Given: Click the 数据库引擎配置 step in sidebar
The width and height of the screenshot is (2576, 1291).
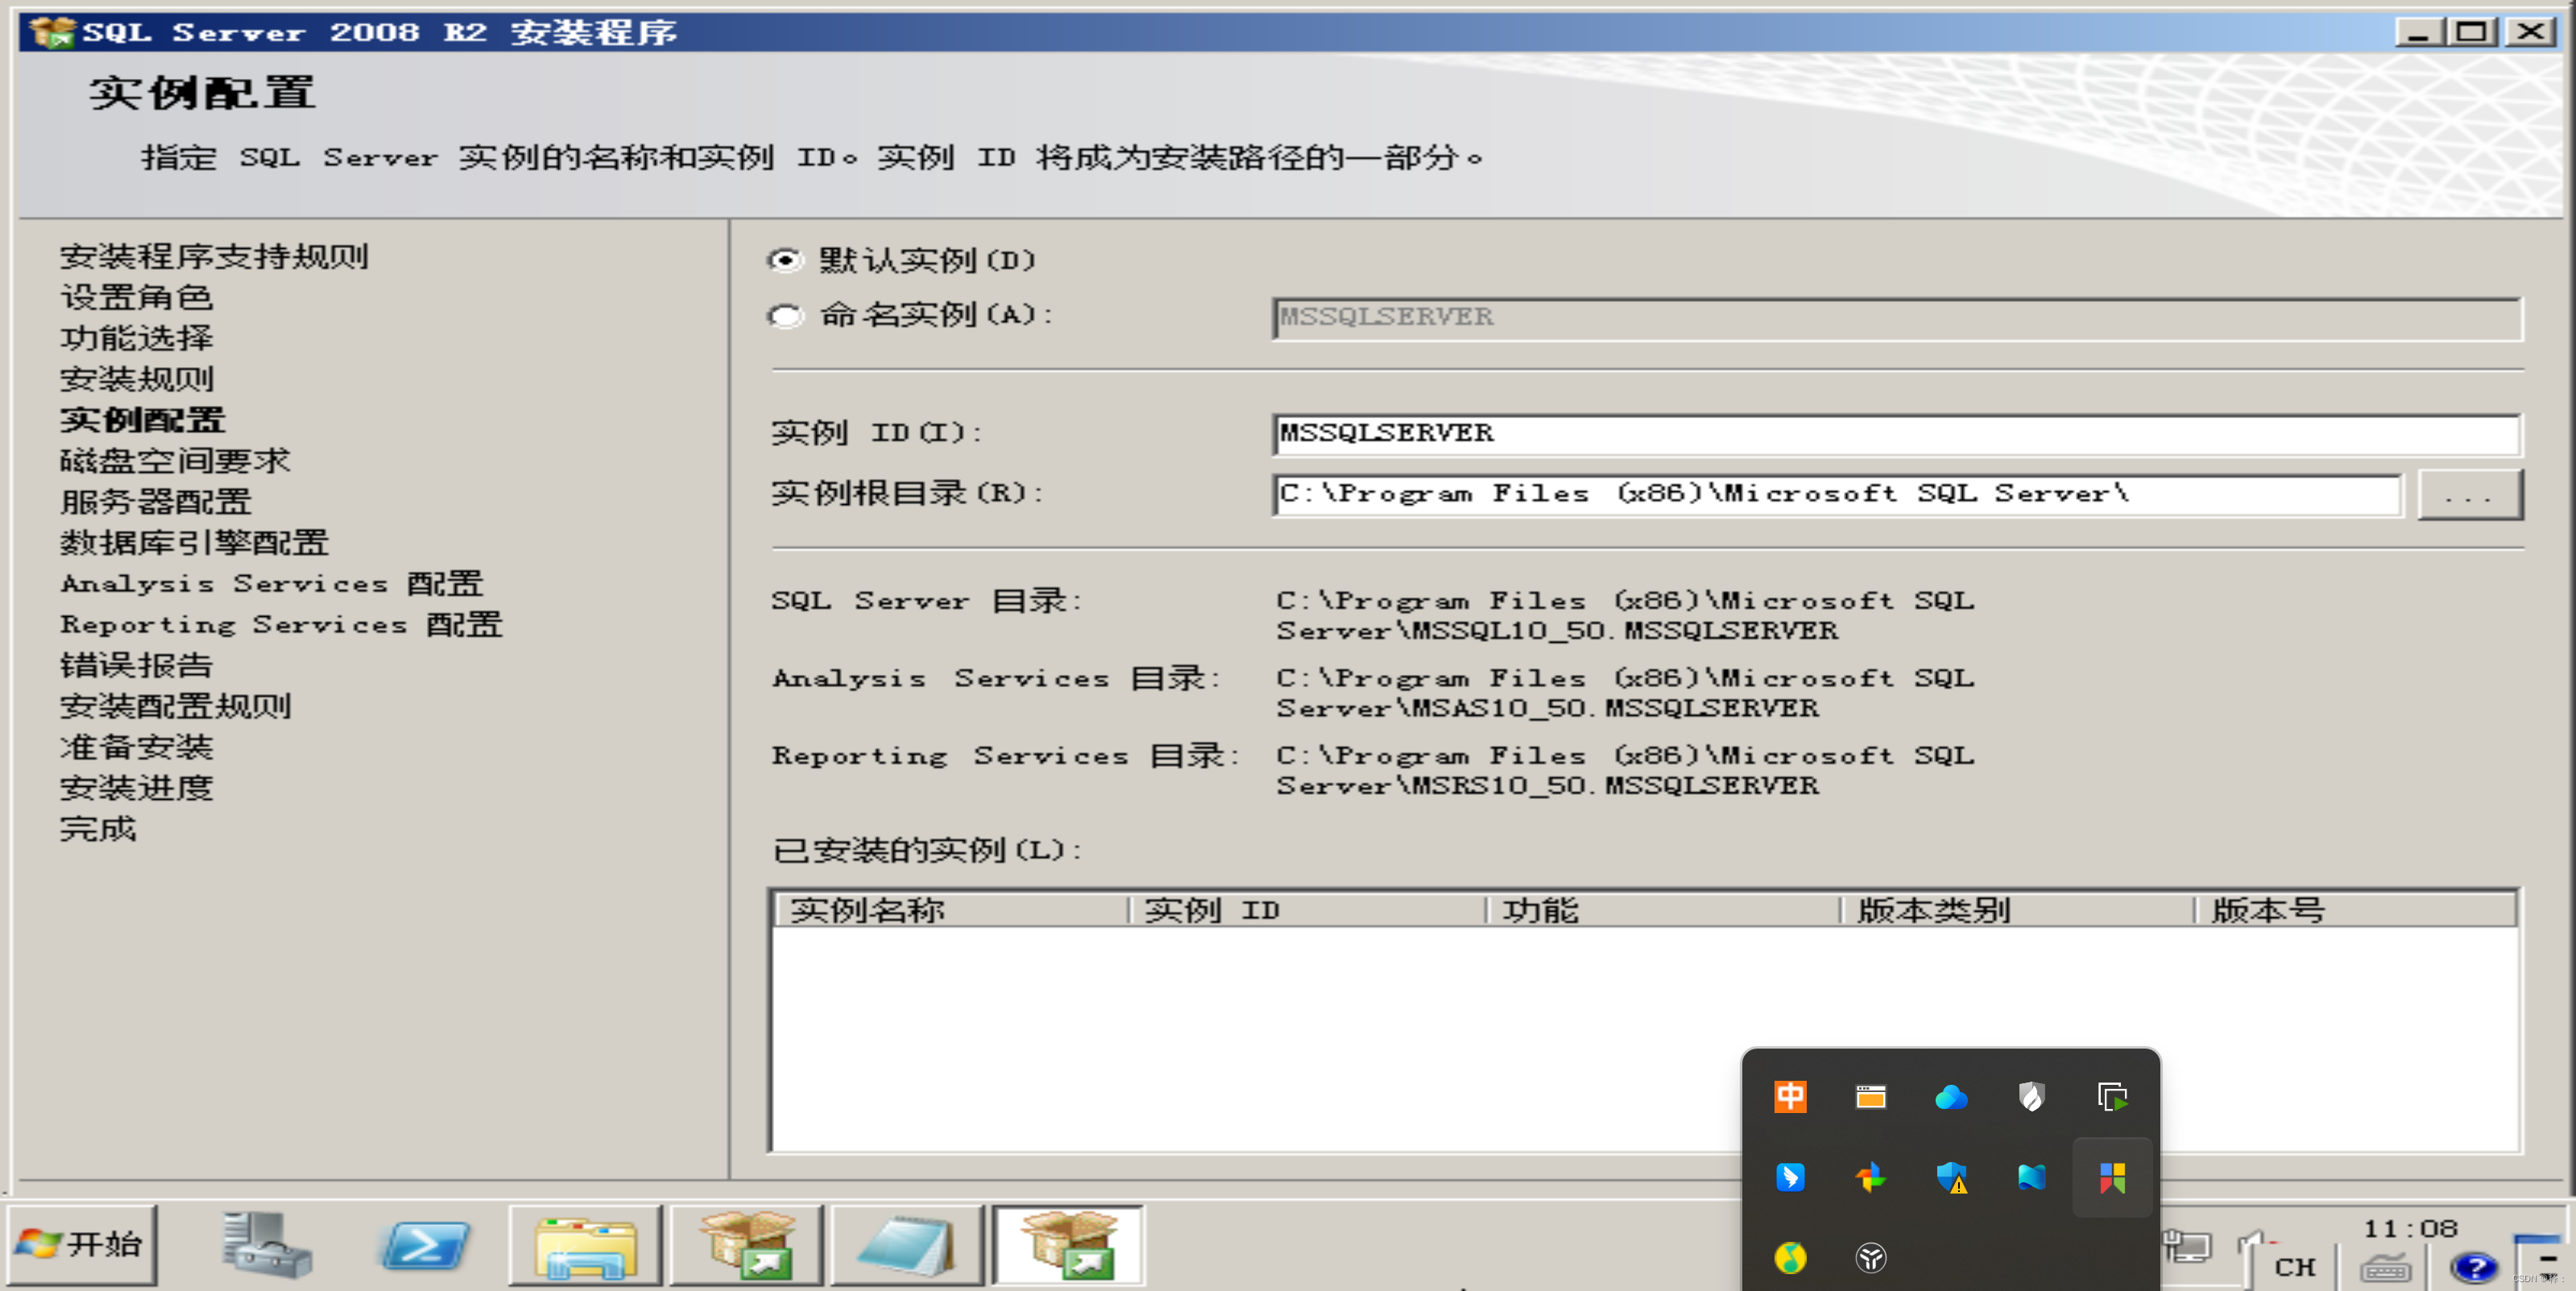Looking at the screenshot, I should [x=195, y=543].
